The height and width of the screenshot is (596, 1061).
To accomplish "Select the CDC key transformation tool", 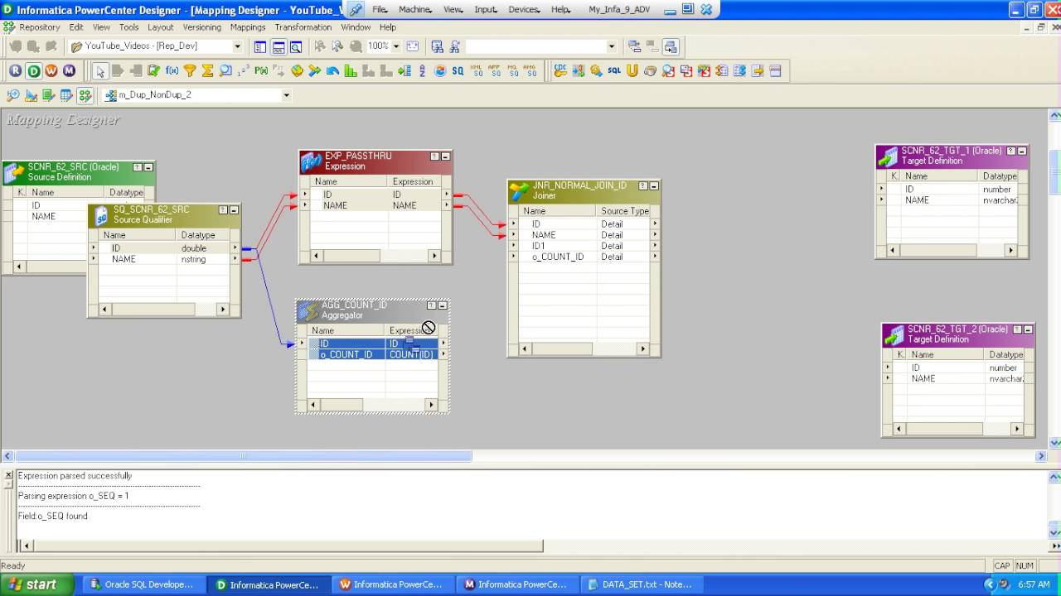I will [x=560, y=71].
